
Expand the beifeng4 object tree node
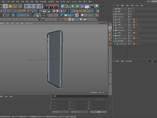[114, 30]
